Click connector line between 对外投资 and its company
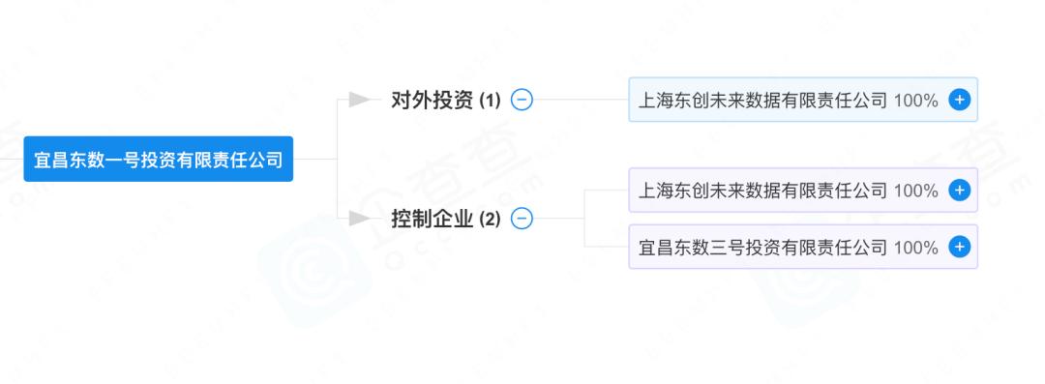This screenshot has width=1045, height=384. (x=582, y=100)
